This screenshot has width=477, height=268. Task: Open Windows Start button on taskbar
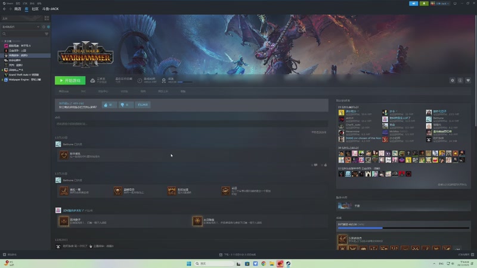click(x=189, y=263)
